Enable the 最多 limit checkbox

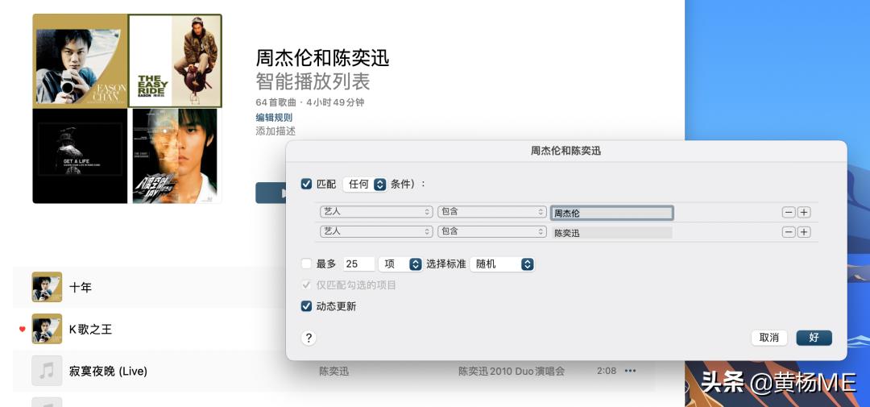[306, 264]
